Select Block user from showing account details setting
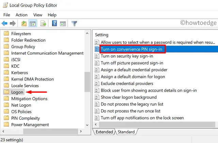 [149, 90]
